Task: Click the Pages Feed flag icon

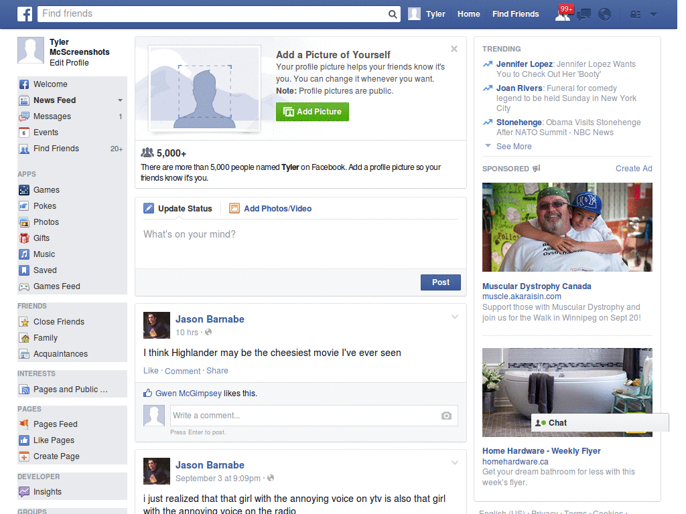Action: coord(24,424)
